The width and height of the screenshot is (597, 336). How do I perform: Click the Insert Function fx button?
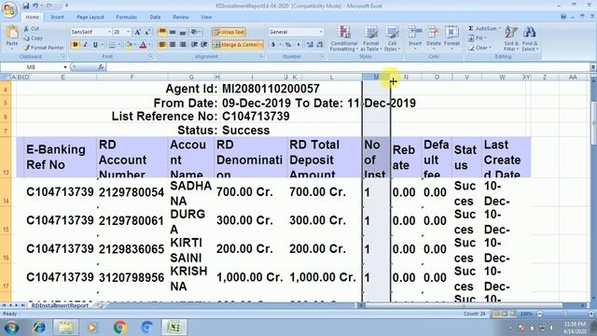click(101, 67)
